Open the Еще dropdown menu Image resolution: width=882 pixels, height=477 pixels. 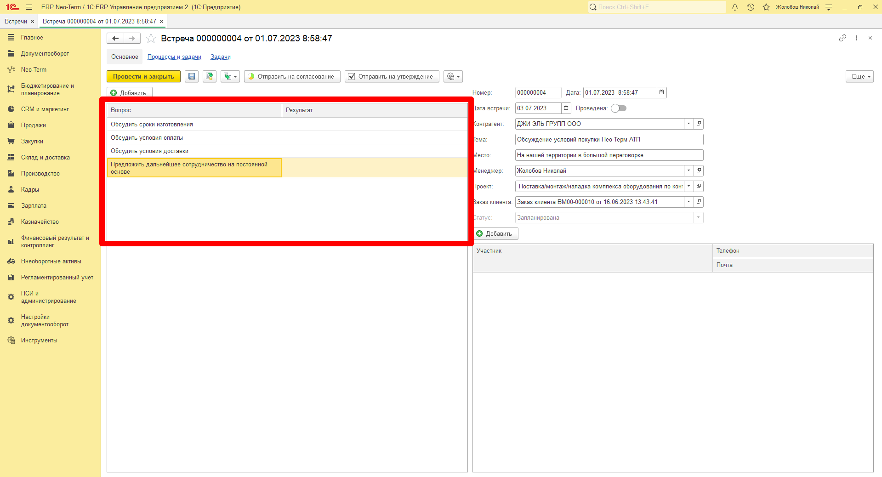pos(859,76)
